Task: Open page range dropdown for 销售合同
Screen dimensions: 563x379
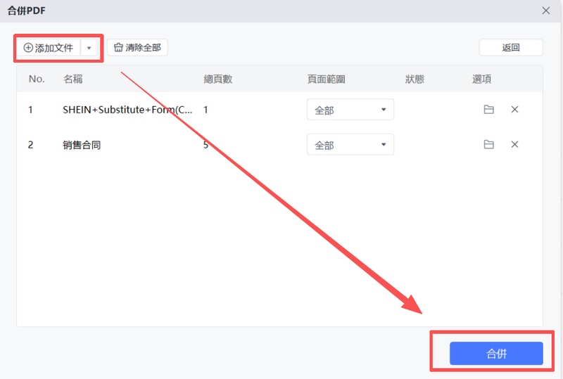Action: coord(350,145)
